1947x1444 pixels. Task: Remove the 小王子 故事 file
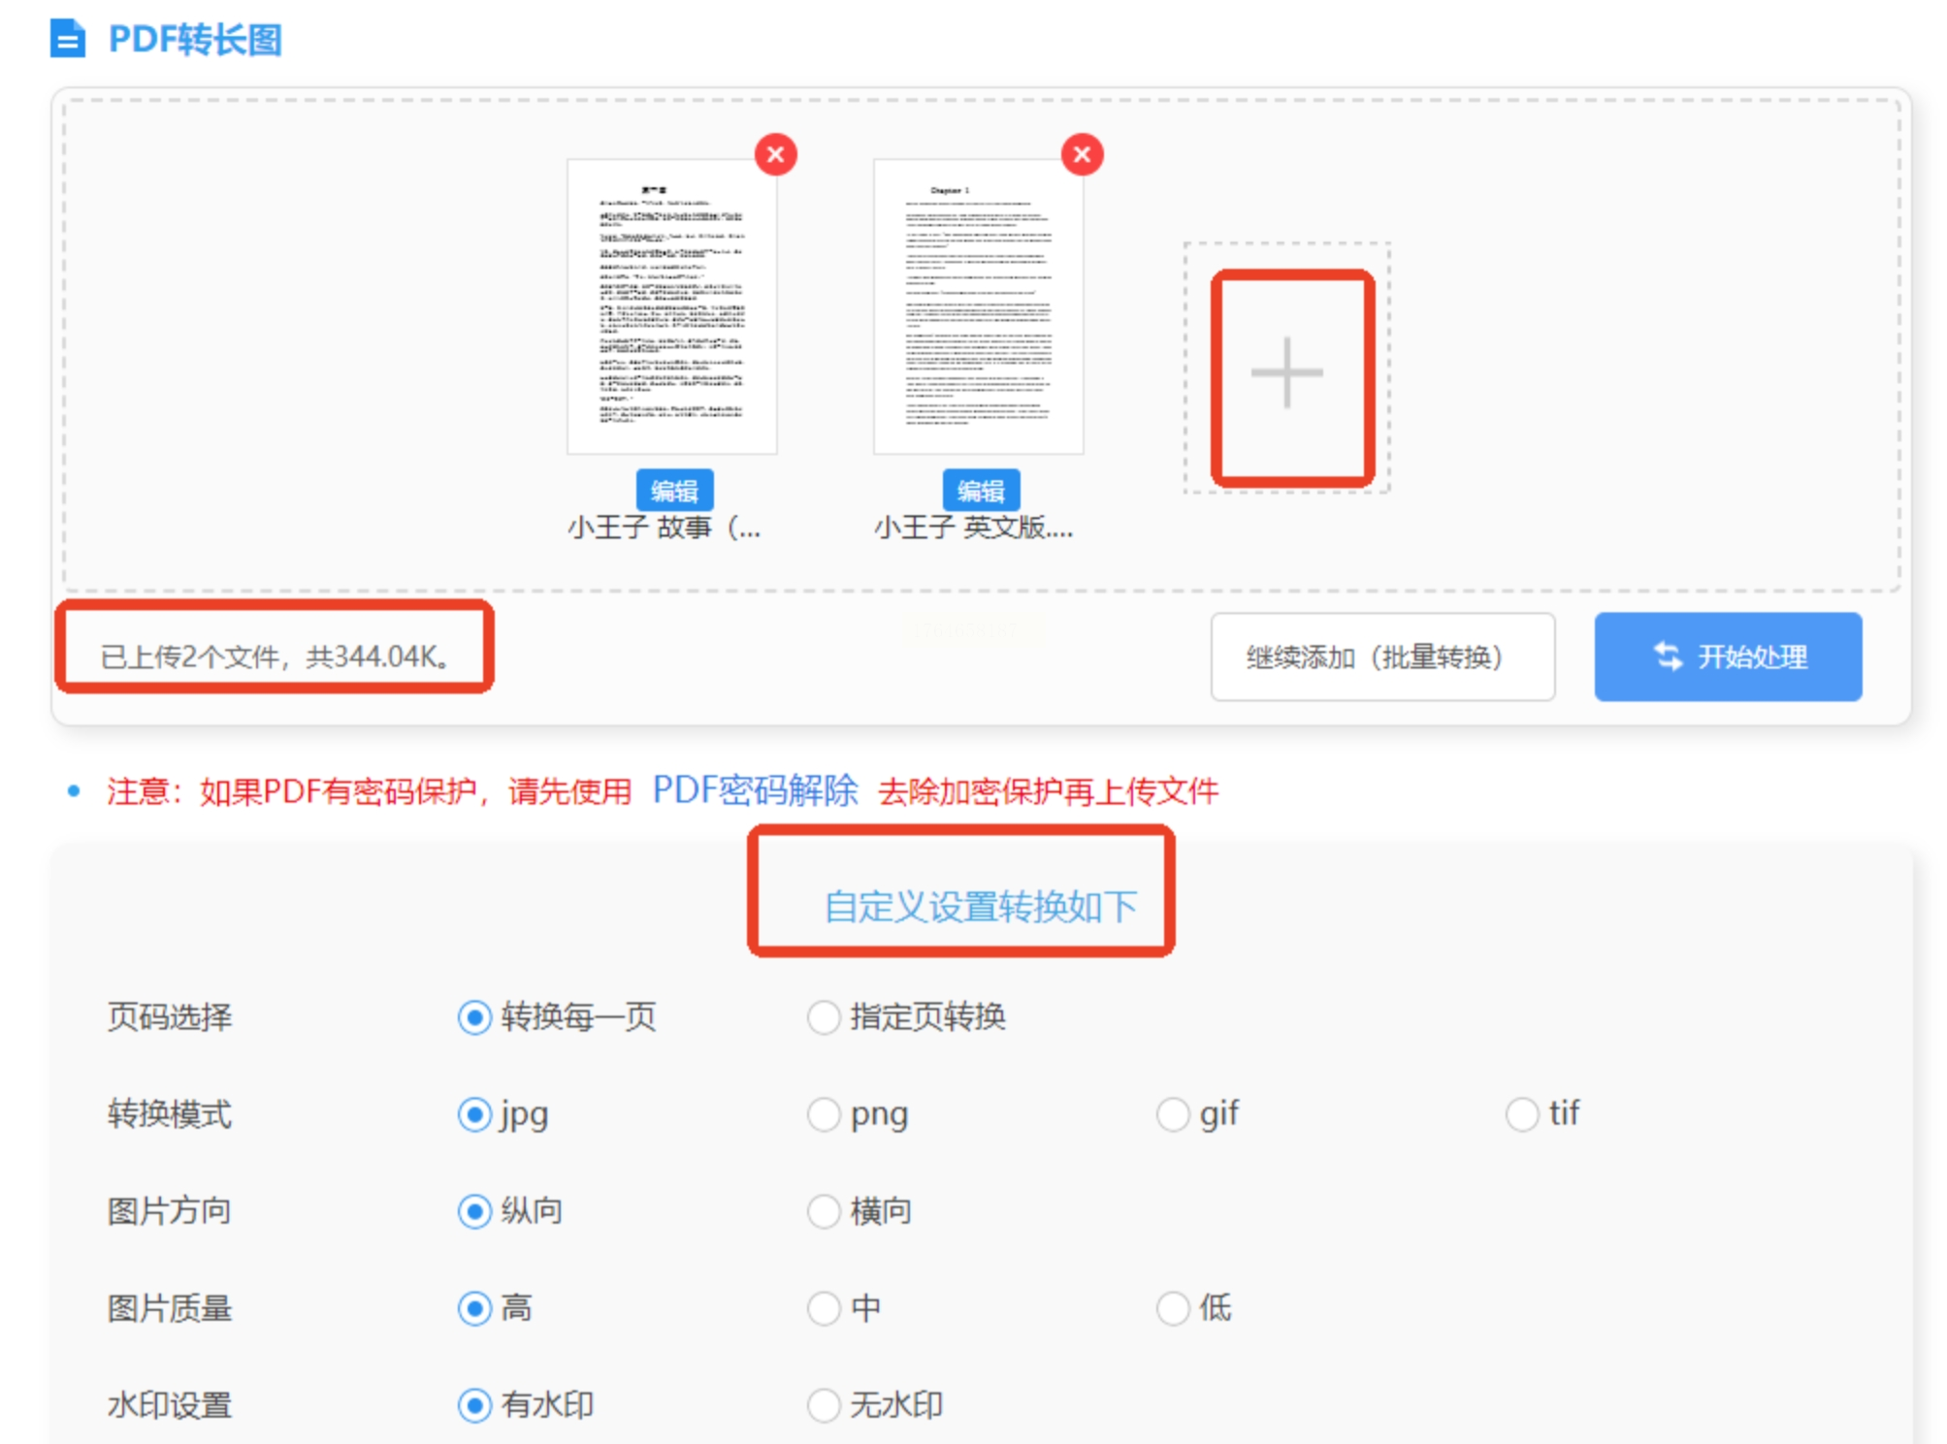775,154
